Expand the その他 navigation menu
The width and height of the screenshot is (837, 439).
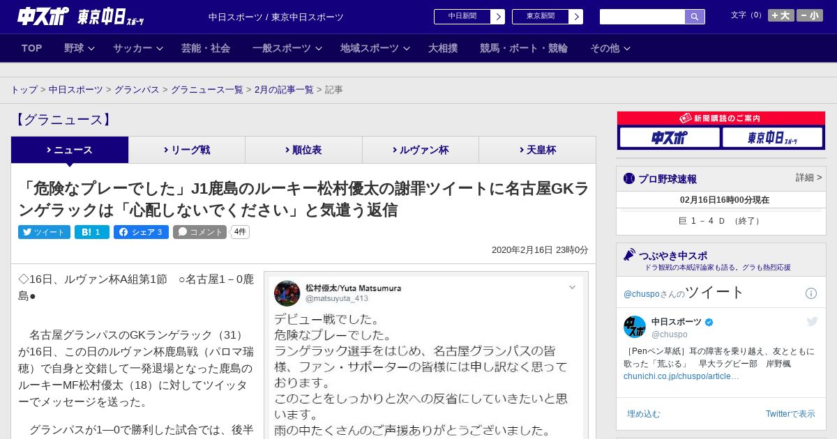point(610,48)
